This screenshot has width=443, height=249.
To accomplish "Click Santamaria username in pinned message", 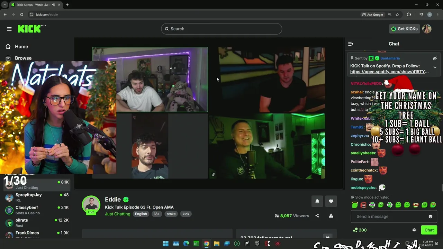I will point(390,58).
